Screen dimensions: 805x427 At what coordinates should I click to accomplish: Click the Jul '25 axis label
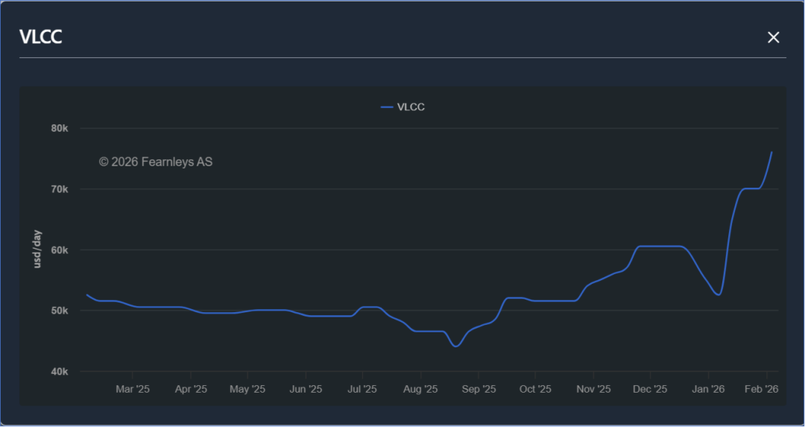[362, 389]
